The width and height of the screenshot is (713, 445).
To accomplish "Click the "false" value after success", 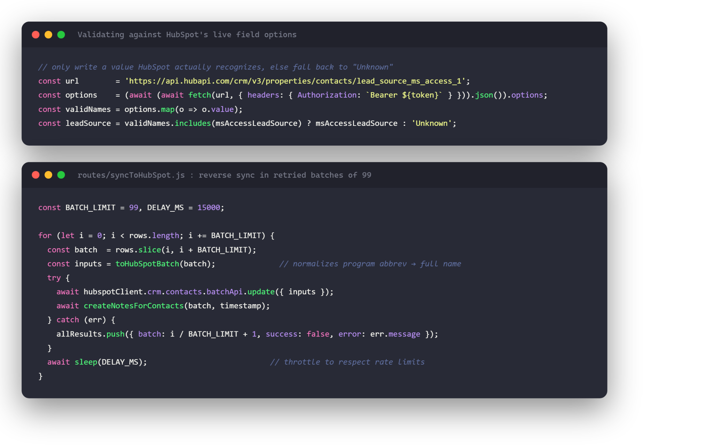I will [318, 334].
